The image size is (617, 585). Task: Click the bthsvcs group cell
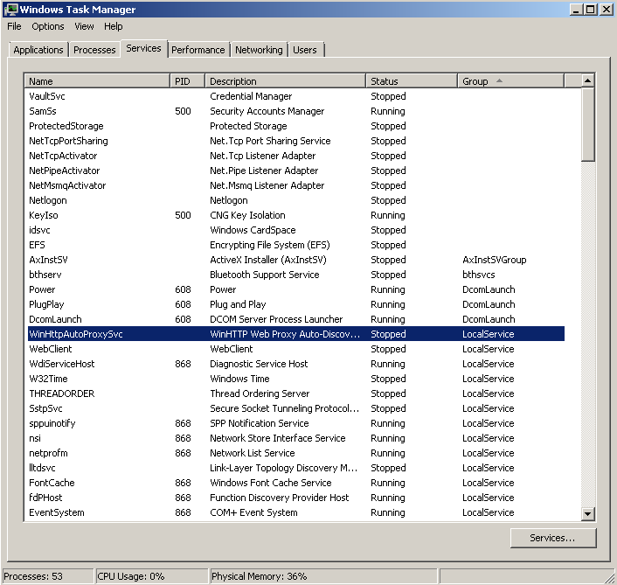tap(479, 275)
